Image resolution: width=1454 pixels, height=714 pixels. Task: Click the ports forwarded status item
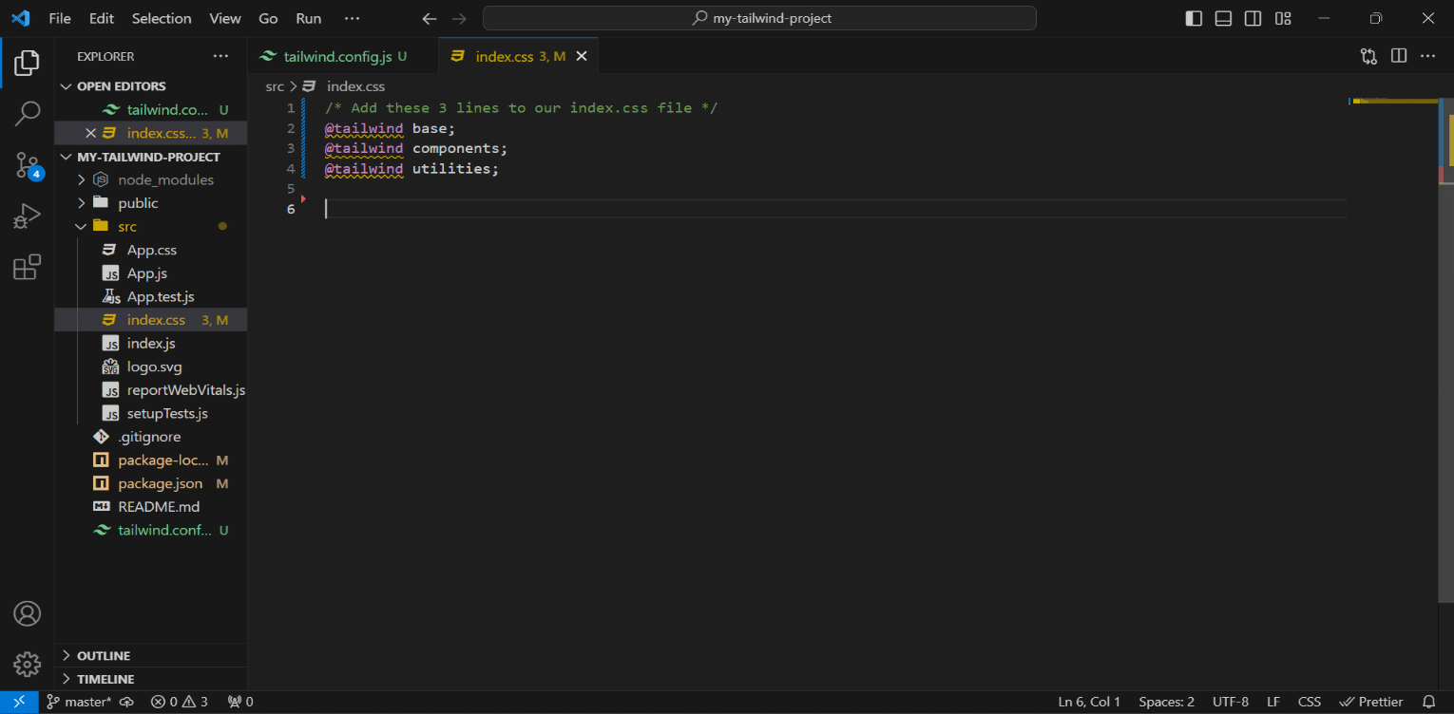click(240, 702)
